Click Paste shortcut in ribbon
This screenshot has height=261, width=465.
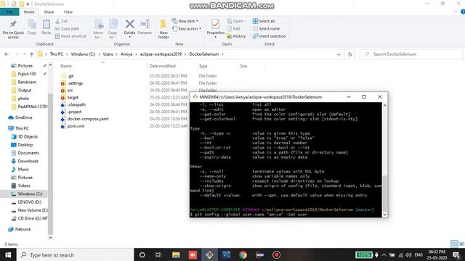(x=70, y=36)
